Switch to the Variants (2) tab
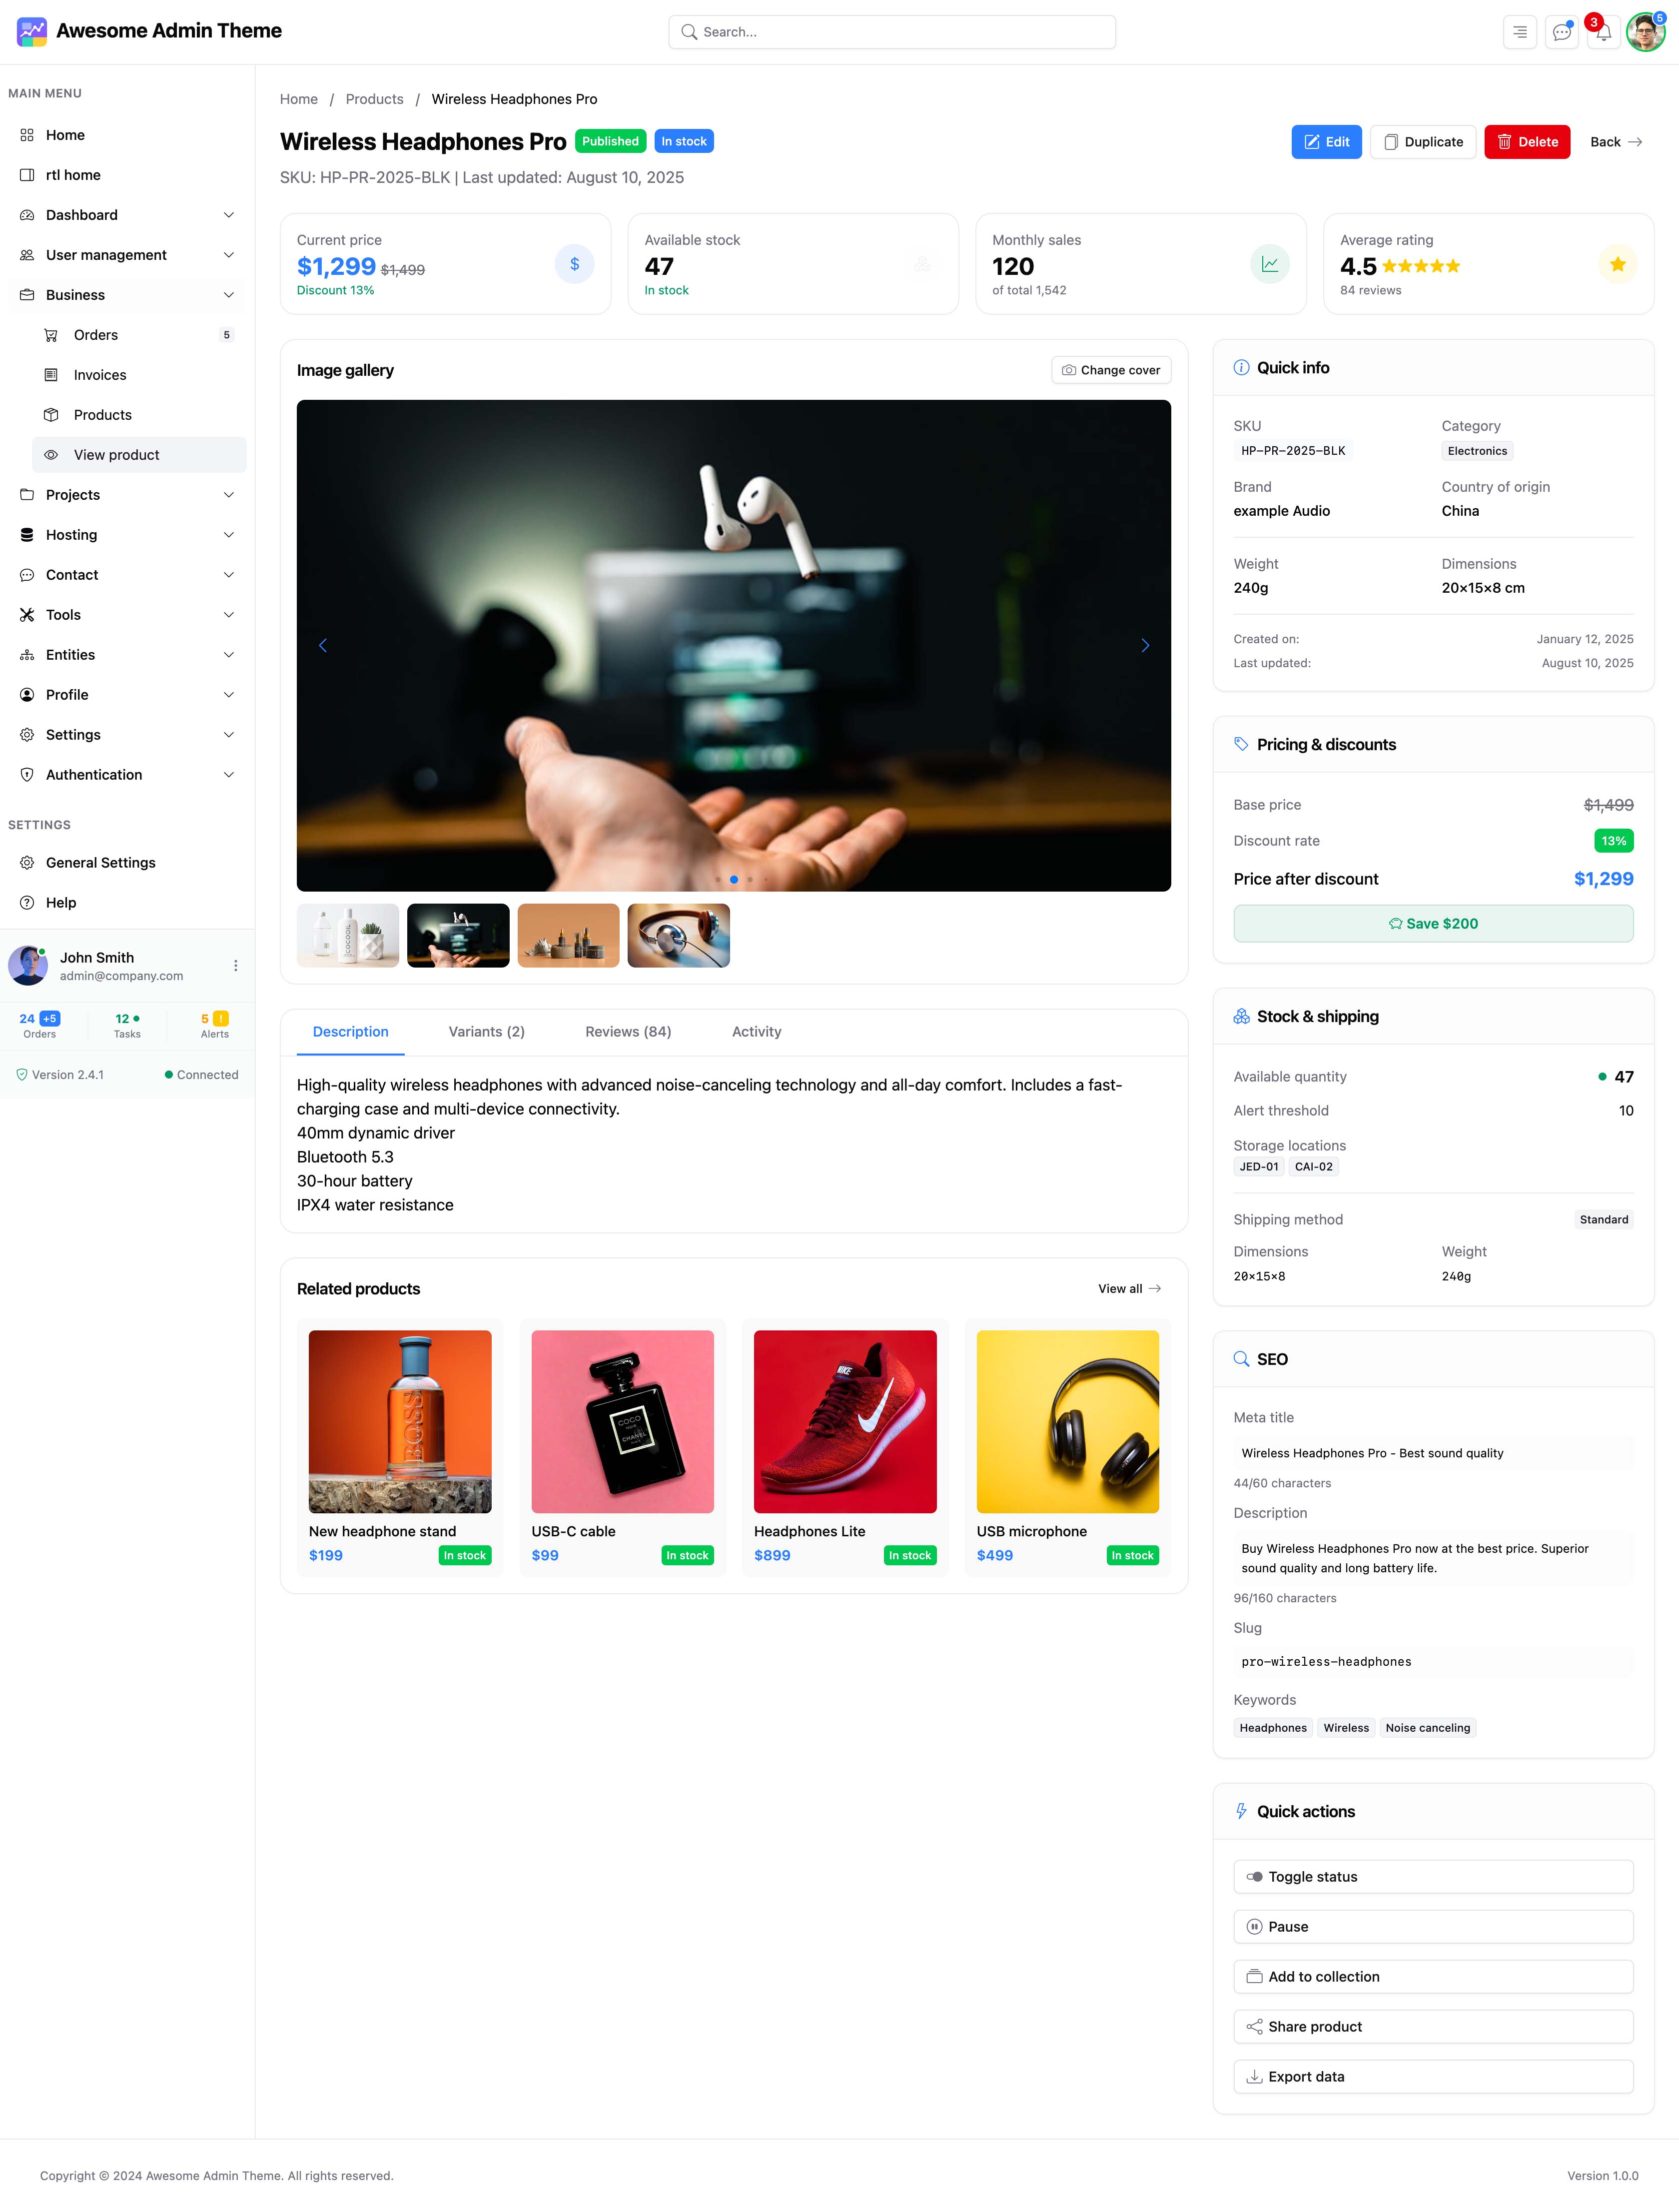The width and height of the screenshot is (1679, 2212). (487, 1032)
